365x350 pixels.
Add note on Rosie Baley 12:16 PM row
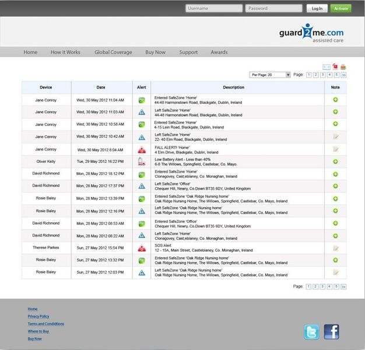coord(335,211)
